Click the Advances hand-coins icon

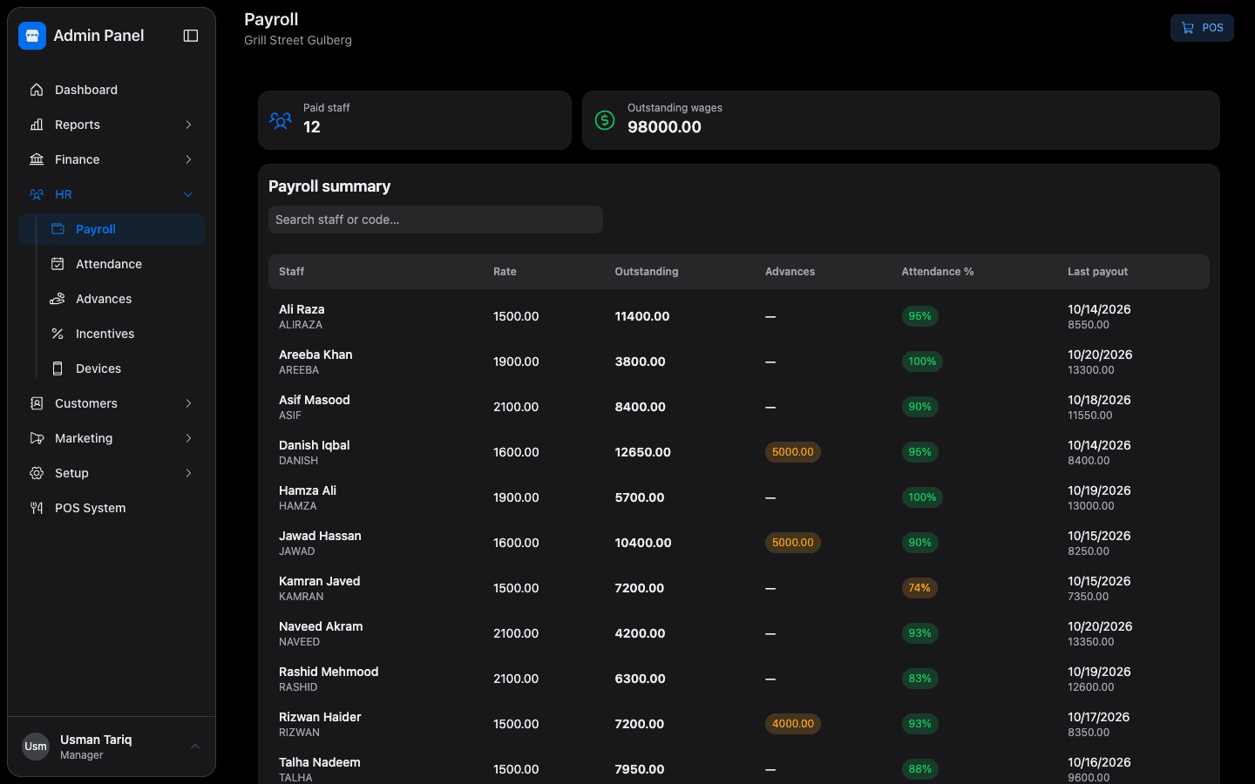[x=58, y=299]
